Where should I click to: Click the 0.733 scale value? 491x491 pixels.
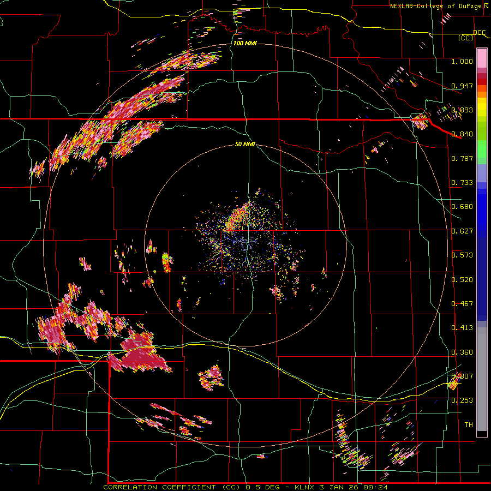(462, 183)
